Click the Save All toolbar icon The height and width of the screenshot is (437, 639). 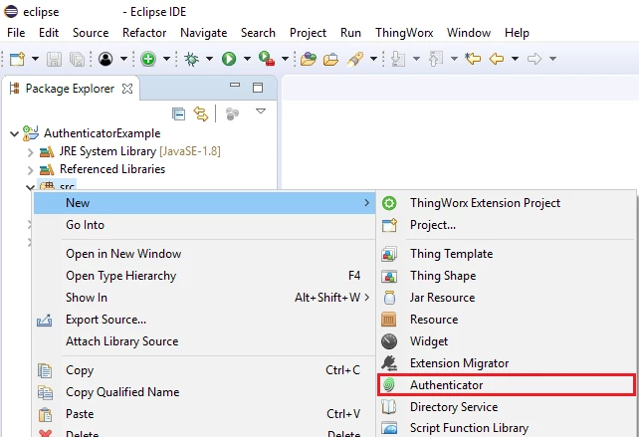coord(77,59)
